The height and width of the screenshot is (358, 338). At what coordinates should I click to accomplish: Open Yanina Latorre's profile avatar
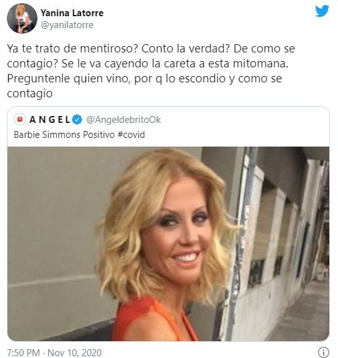click(22, 19)
